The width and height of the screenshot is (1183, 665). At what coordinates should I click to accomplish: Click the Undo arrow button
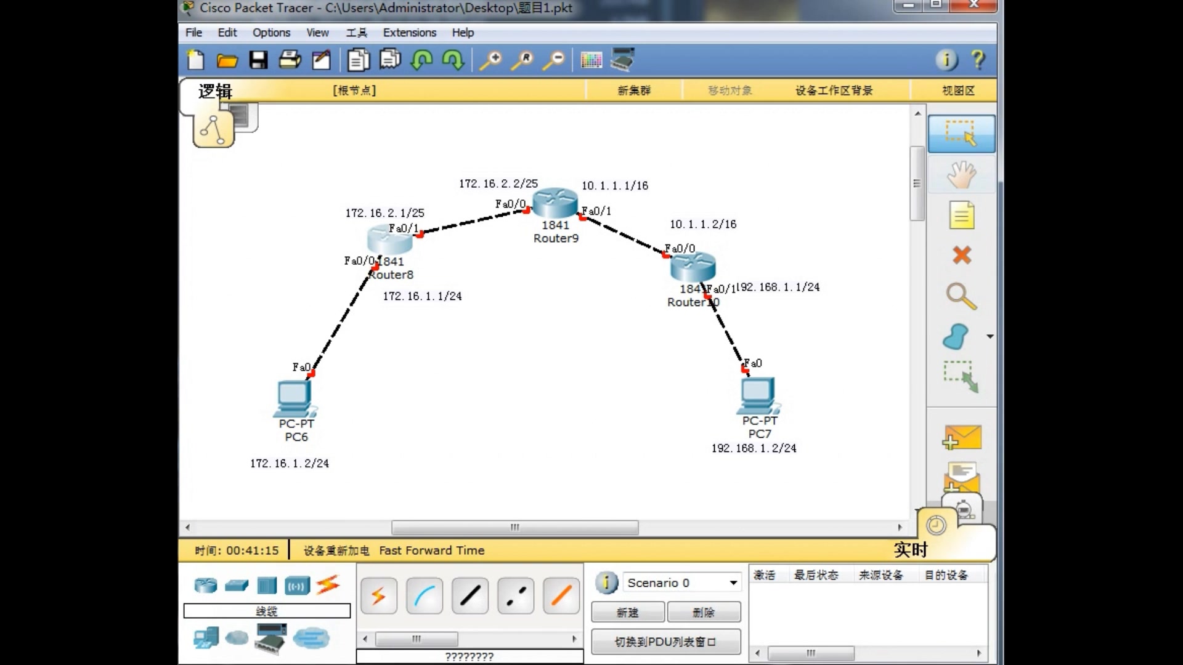[x=423, y=59]
